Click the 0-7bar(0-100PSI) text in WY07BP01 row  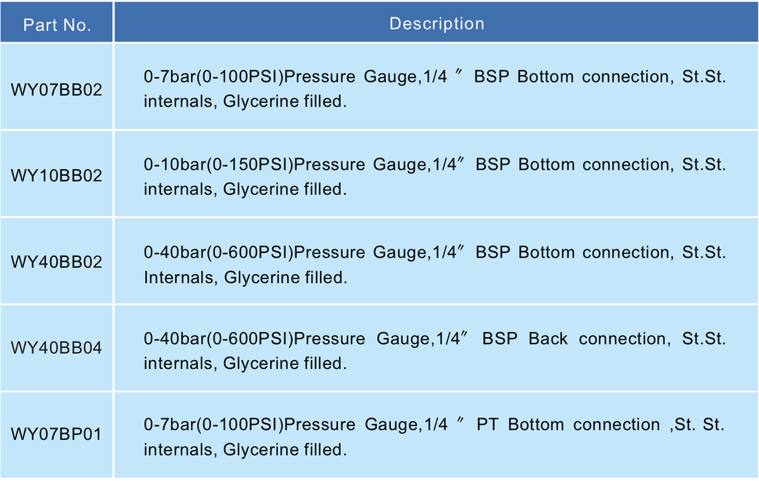[214, 425]
